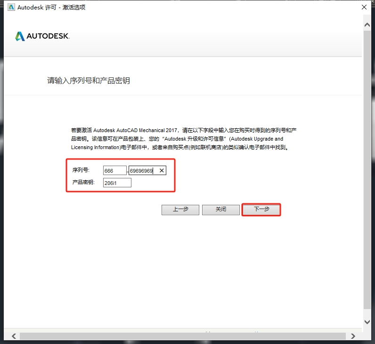Click the heading 请输入序列号和产品密钥
375x344 pixels.
pyautogui.click(x=88, y=81)
